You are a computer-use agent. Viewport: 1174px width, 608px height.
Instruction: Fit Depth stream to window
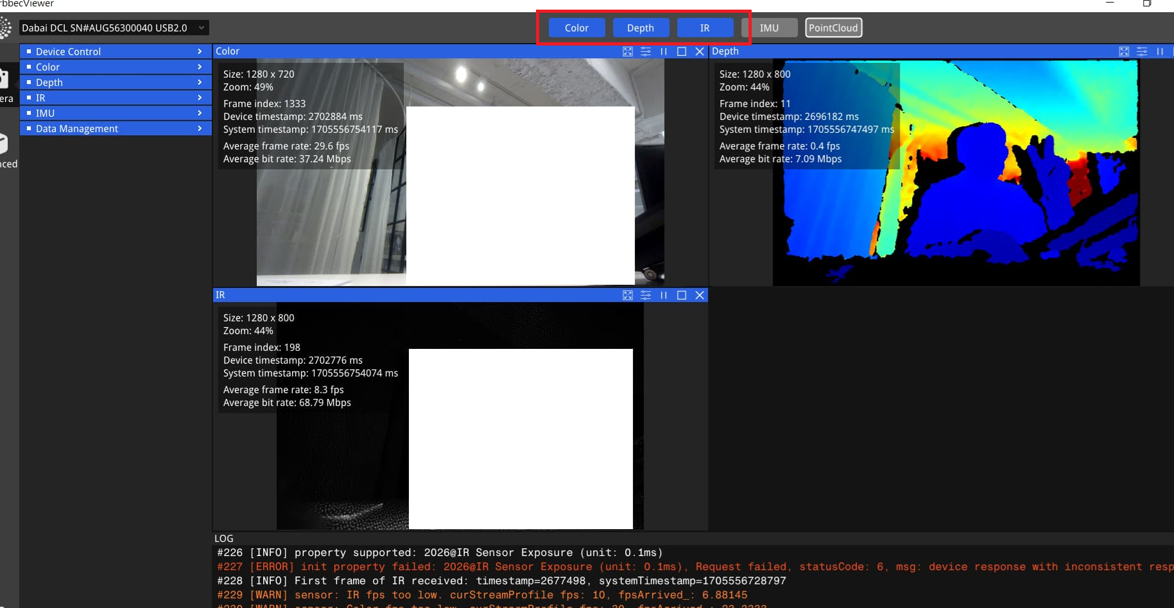point(1124,51)
